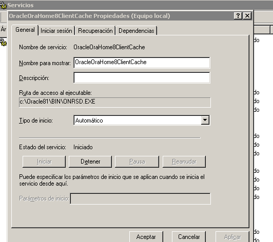Confirm with the Aceptar button
273x242 pixels.
(146, 236)
